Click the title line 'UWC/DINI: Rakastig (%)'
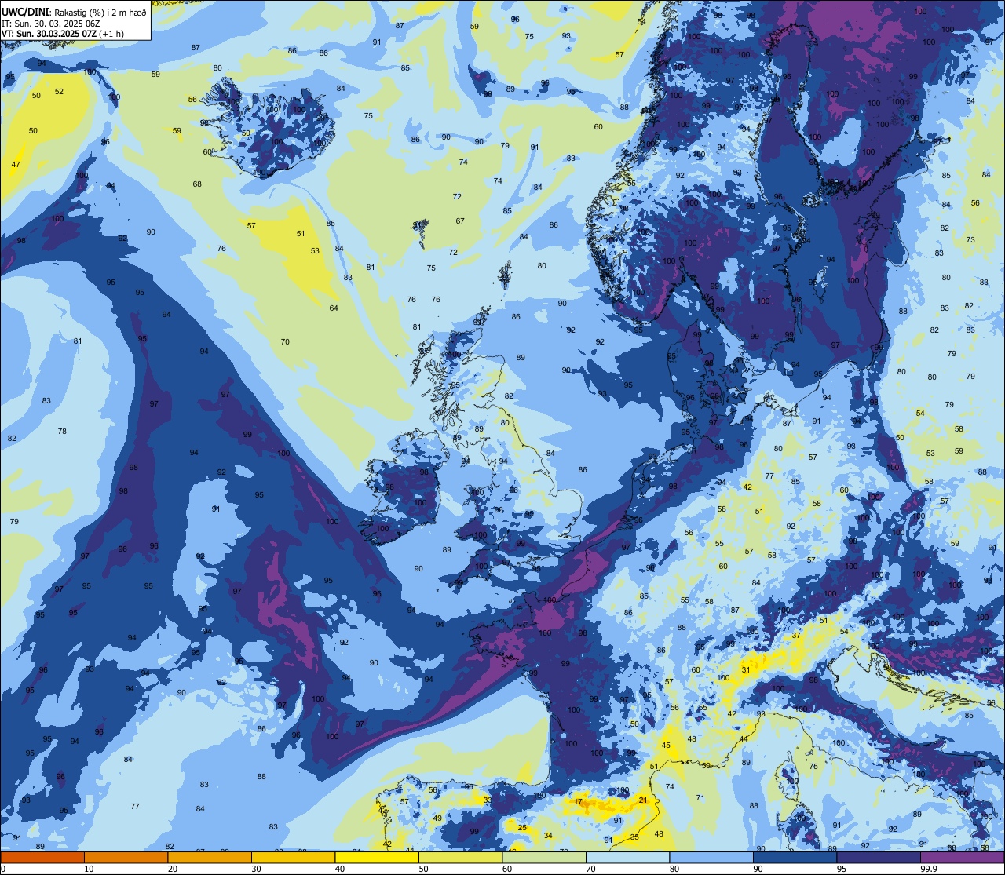 [x=53, y=12]
